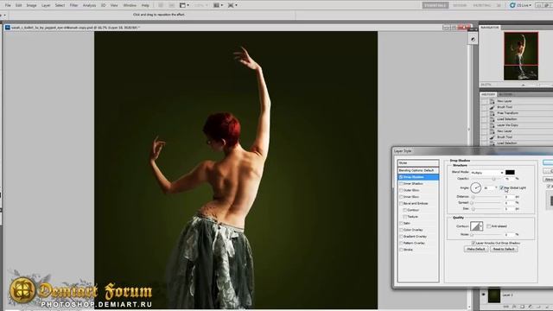553x311 pixels.
Task: Click the CS Live circular icon
Action: click(512, 5)
